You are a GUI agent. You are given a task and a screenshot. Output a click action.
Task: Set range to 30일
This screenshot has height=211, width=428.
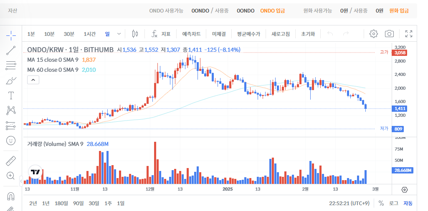[94, 203]
